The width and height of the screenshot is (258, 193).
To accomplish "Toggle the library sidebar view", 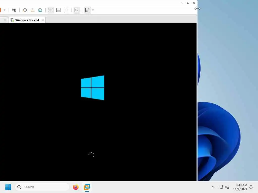I will (51, 10).
